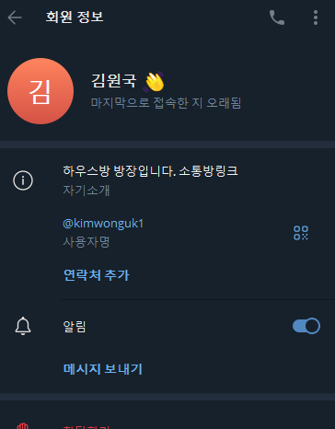
Task: Click the 회원 정보 header title
Action: 75,17
